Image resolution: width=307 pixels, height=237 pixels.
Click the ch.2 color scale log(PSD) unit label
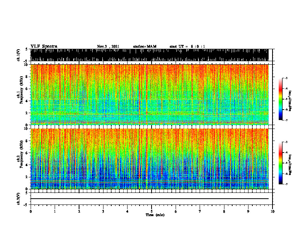(x=290, y=165)
